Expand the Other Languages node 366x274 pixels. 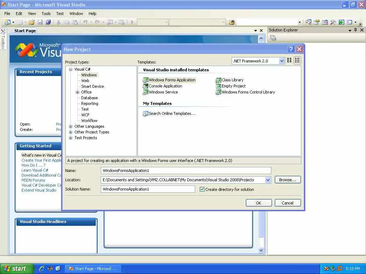coord(70,126)
